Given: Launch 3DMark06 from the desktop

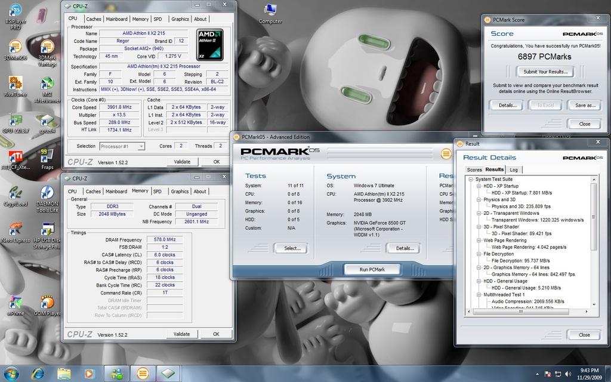Looking at the screenshot, I should 15,50.
